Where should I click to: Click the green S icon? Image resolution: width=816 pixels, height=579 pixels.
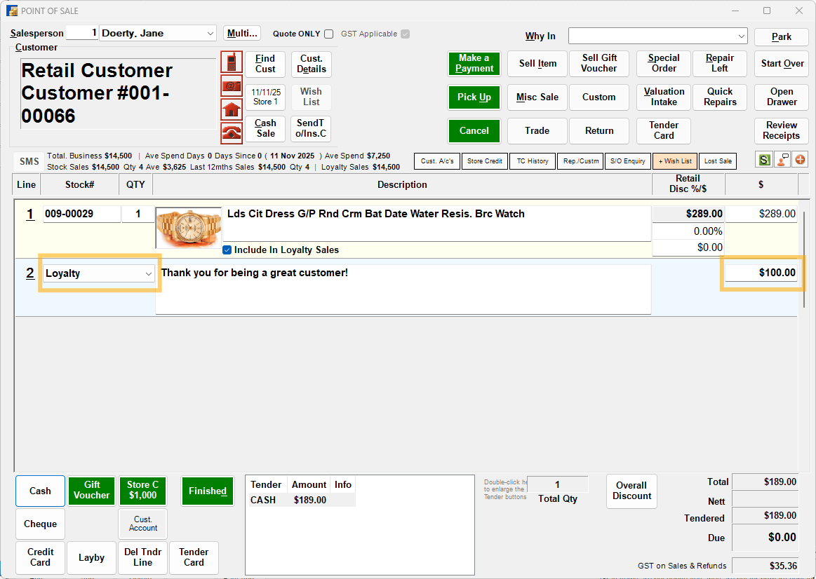tap(764, 161)
